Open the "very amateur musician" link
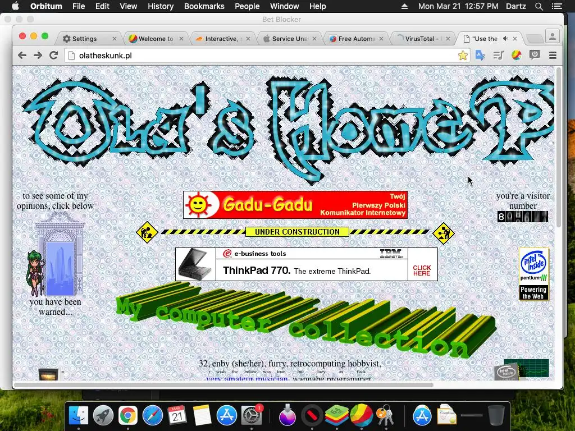 coord(247,378)
